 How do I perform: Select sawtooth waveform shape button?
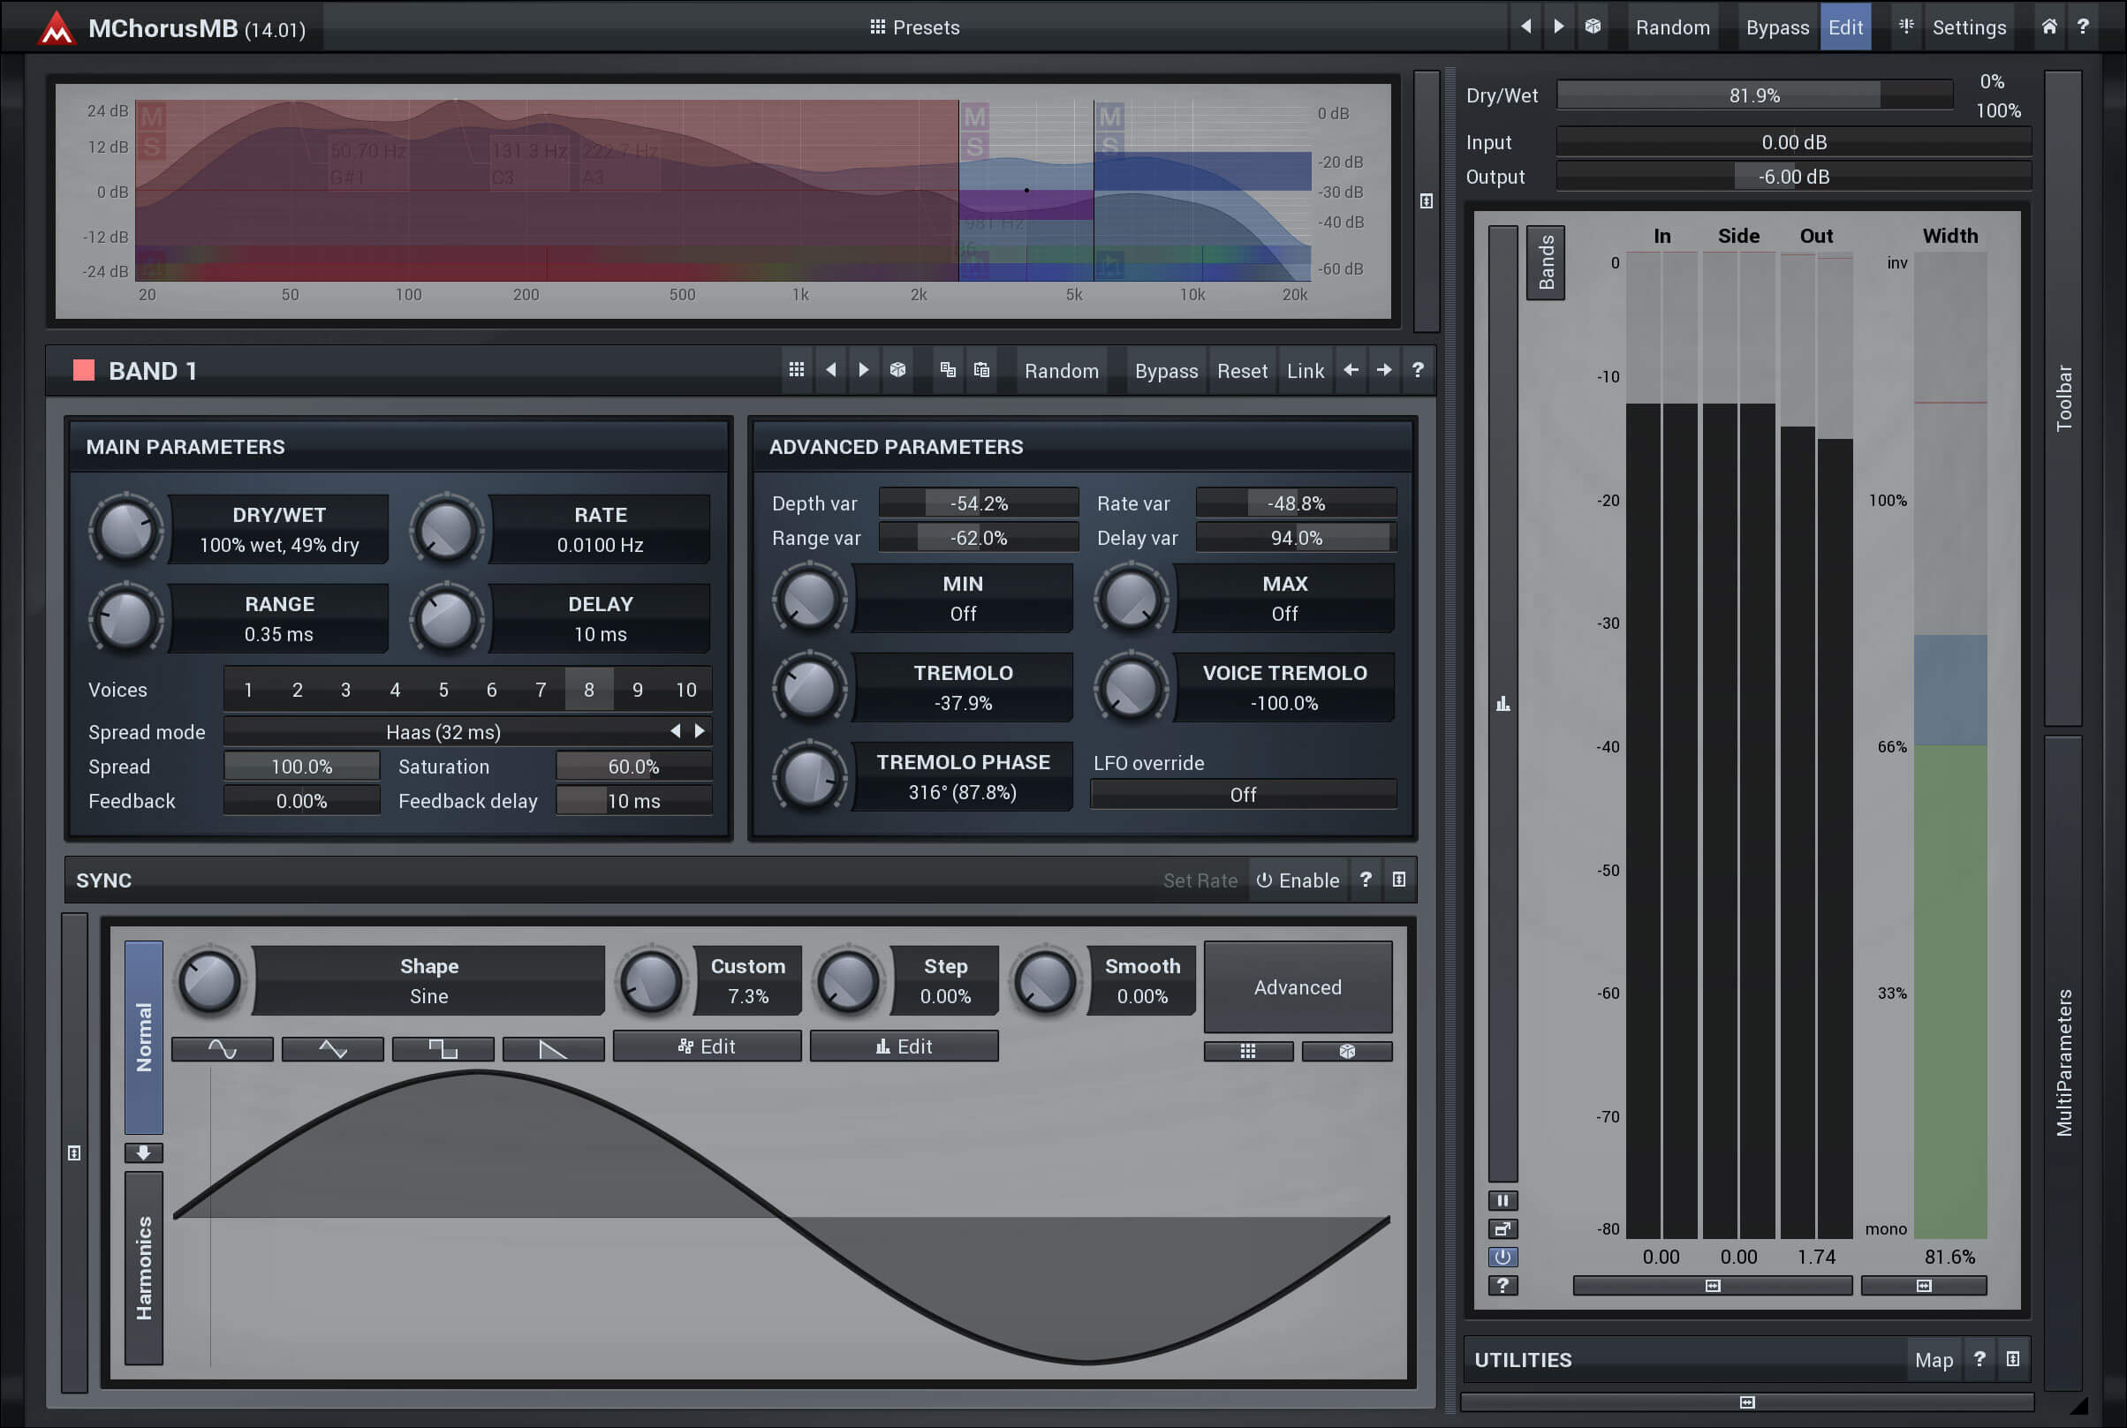coord(553,1049)
